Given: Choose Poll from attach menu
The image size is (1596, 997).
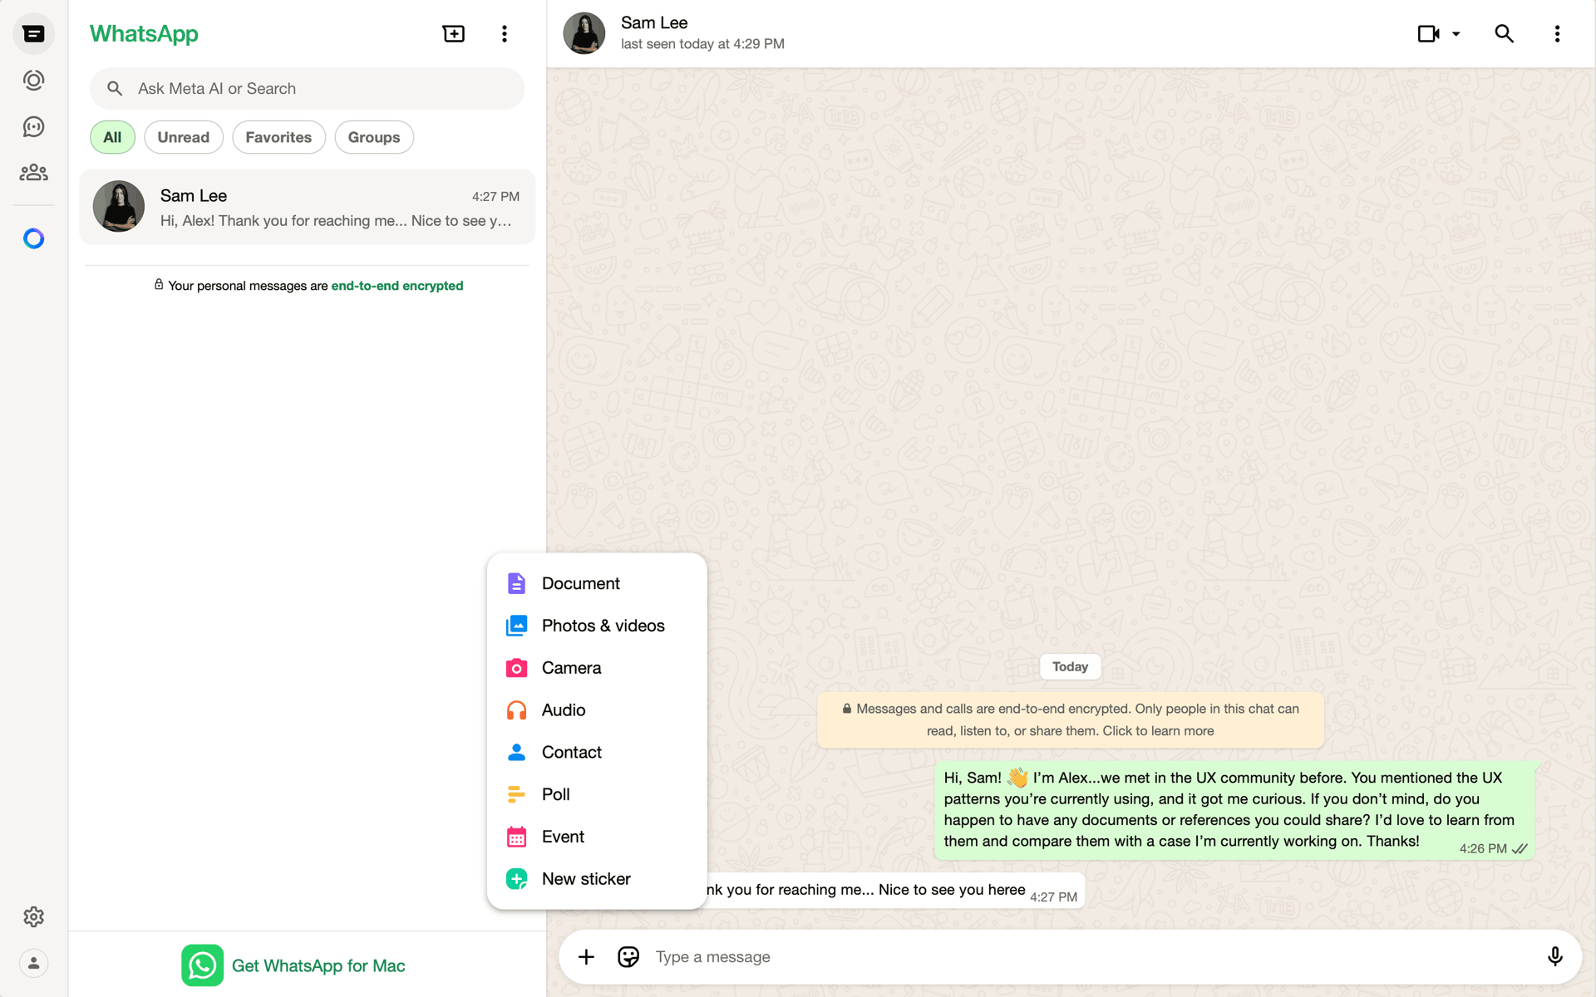Looking at the screenshot, I should tap(597, 794).
